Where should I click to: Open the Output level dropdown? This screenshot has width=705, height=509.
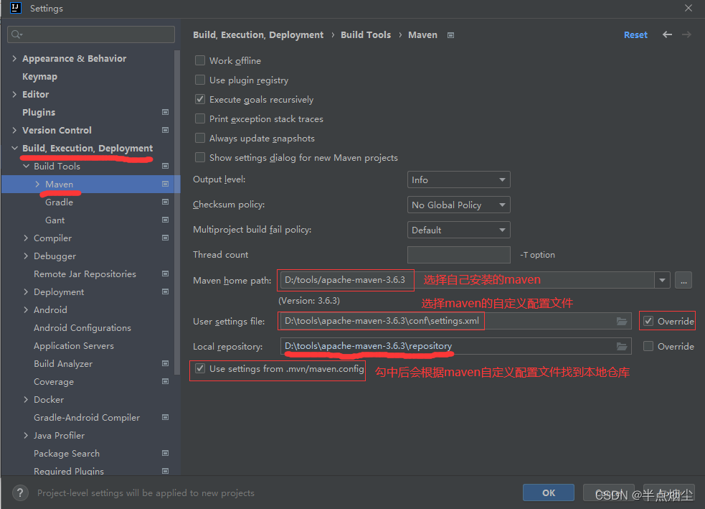[x=458, y=179]
